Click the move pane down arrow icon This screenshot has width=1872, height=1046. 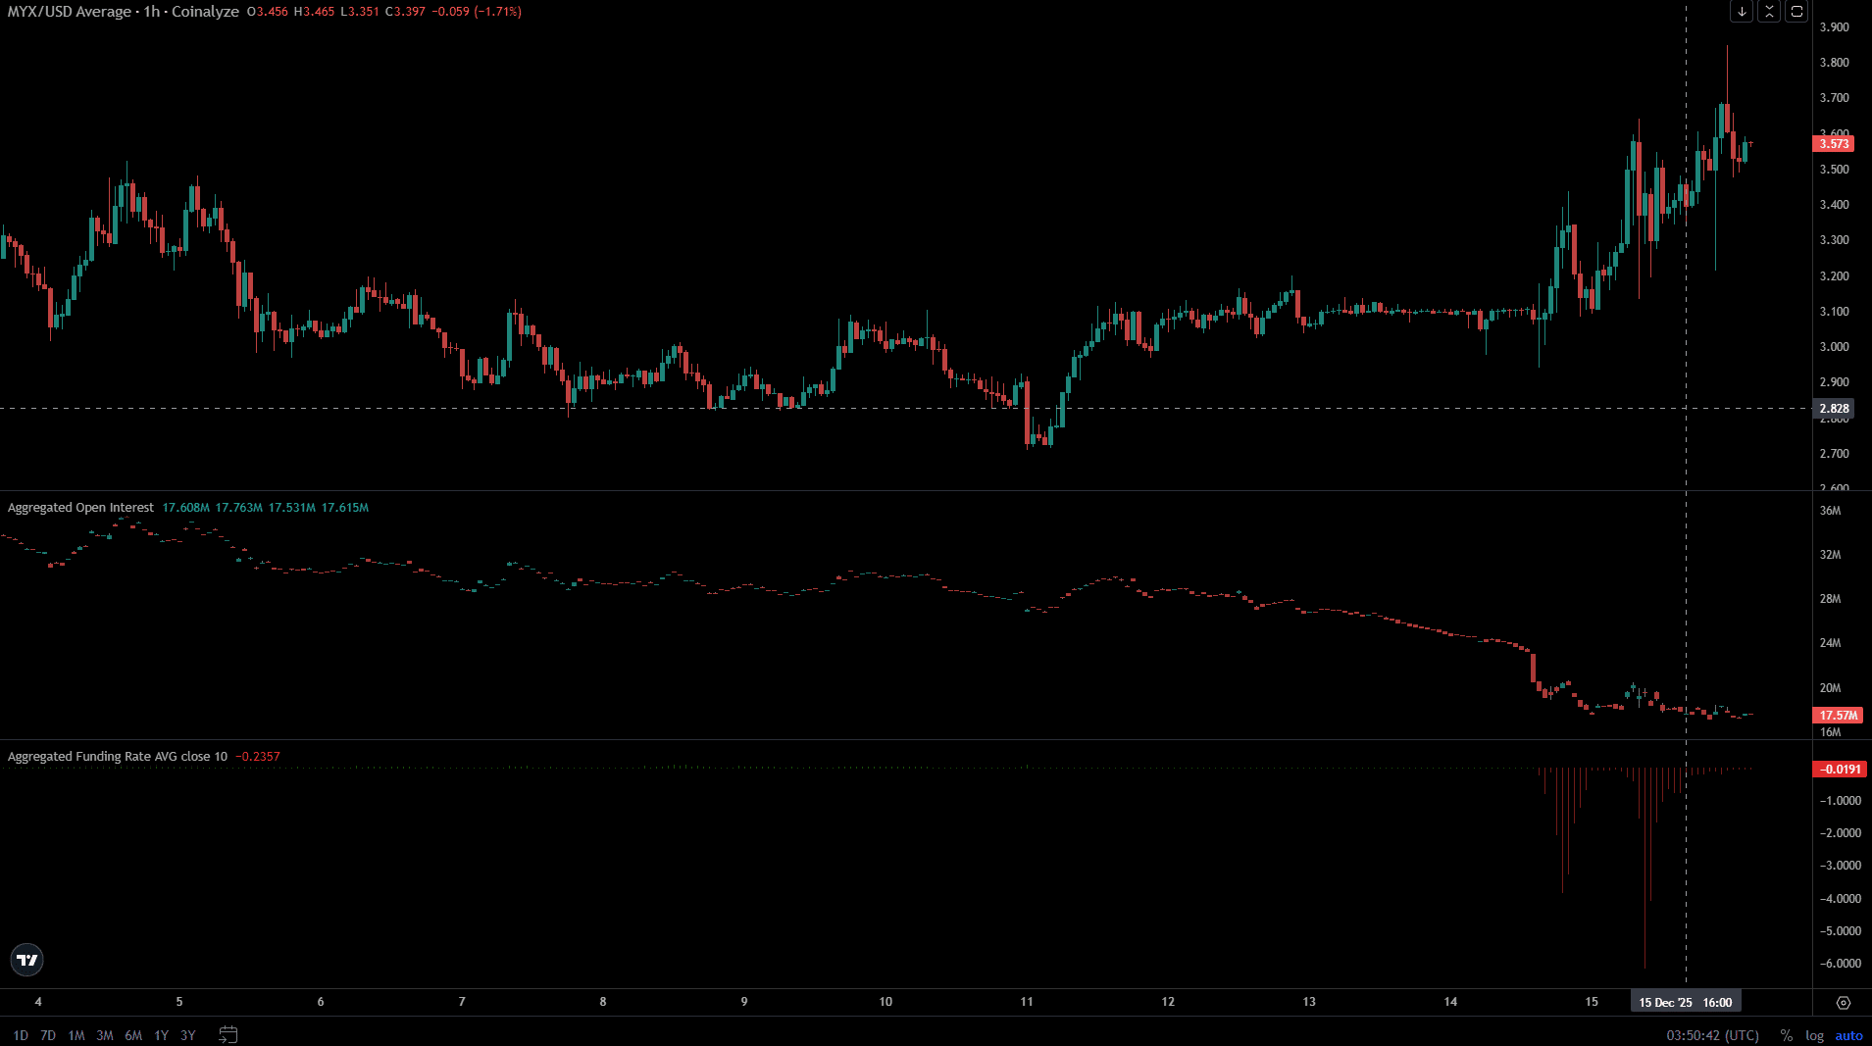coord(1742,12)
